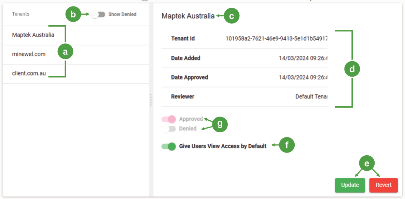The height and width of the screenshot is (199, 405).
Task: Click the Tenant Id value
Action: tap(276, 39)
